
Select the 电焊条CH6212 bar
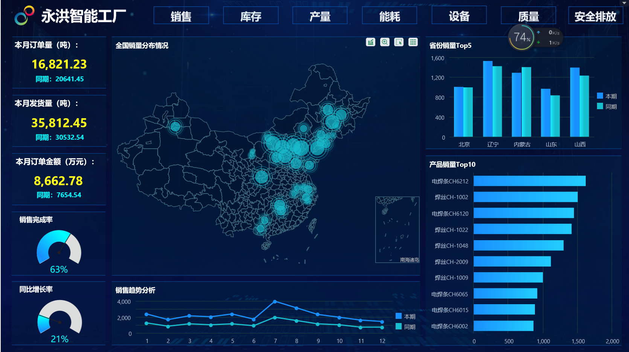(529, 181)
